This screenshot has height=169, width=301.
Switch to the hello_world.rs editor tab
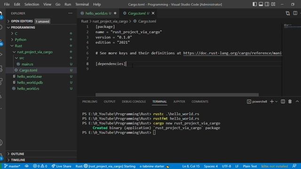tap(98, 13)
